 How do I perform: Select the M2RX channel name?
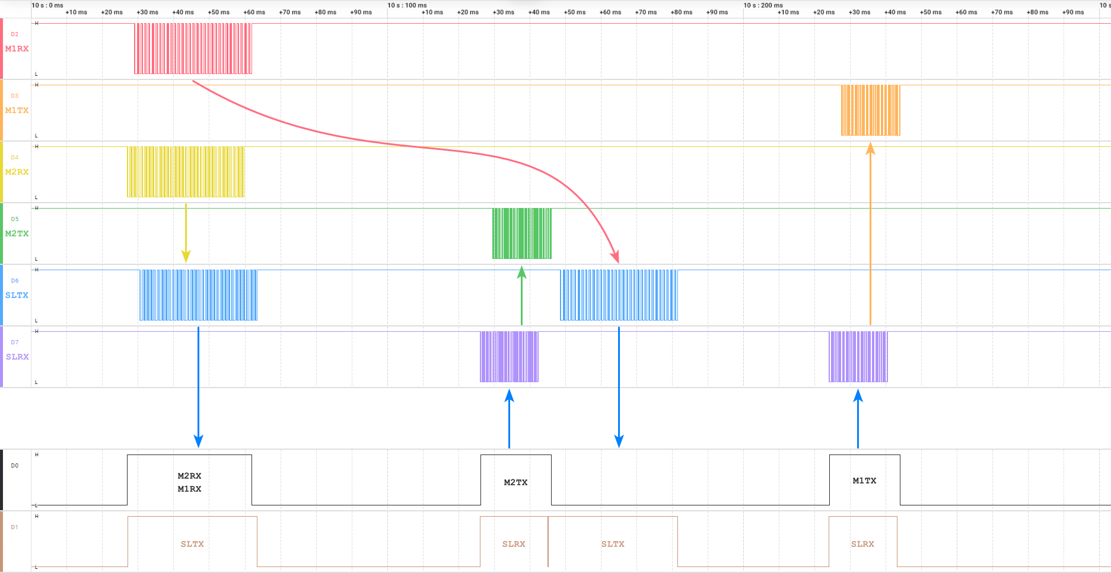click(17, 172)
